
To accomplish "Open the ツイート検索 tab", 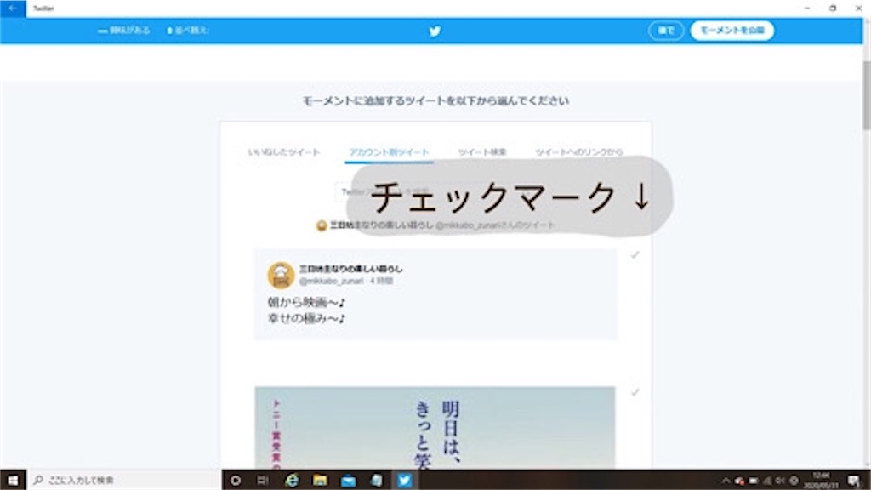I will tap(481, 151).
